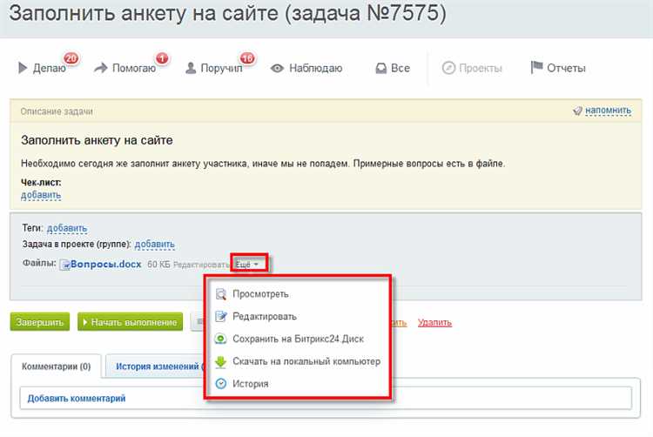Click the red badge 20 on Делаю
Screen dimensions: 653x437
(71, 58)
